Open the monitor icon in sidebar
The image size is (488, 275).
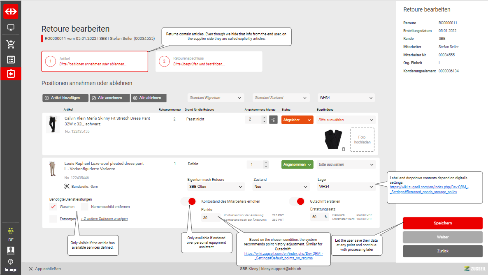click(x=11, y=28)
